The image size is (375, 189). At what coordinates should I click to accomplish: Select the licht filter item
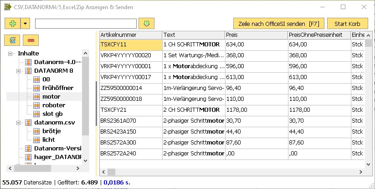pos(48,139)
